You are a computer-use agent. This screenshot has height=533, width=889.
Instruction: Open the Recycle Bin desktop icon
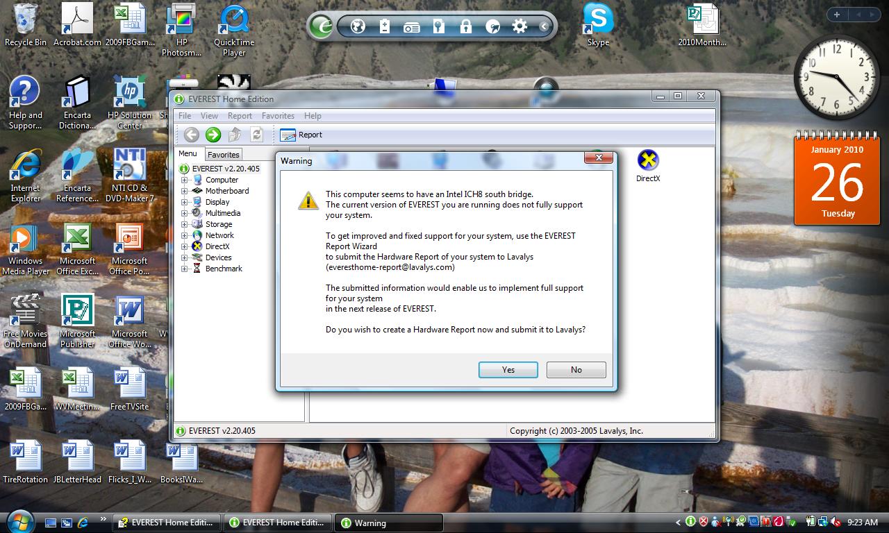coord(26,25)
